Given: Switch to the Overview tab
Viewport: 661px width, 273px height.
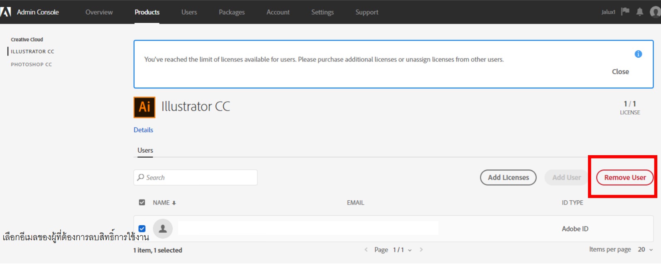Looking at the screenshot, I should (x=99, y=12).
